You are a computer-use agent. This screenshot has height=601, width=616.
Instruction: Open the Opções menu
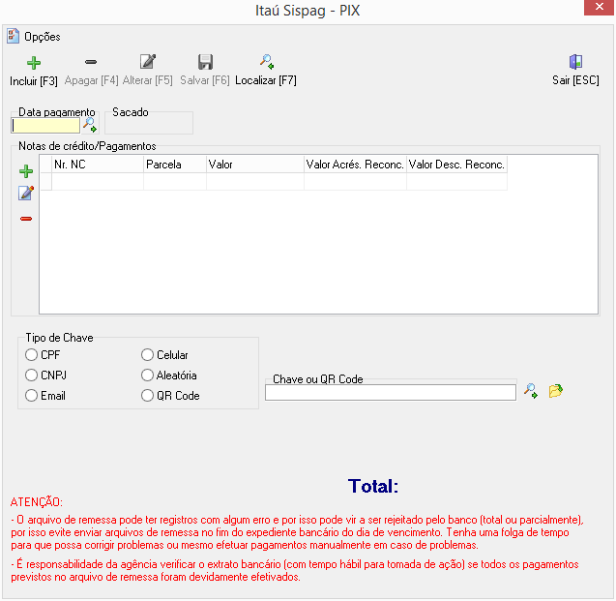[42, 37]
